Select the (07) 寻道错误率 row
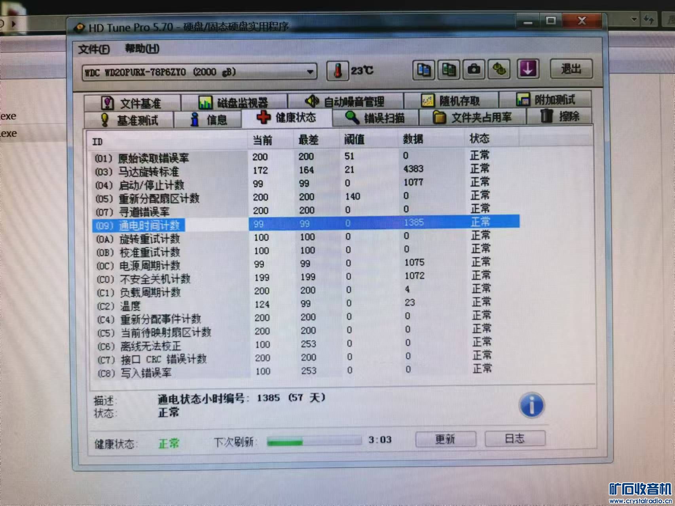The image size is (675, 506). [305, 210]
